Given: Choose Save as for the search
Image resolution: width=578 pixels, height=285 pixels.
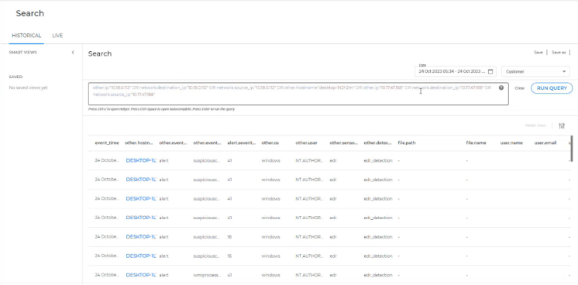Looking at the screenshot, I should click(x=559, y=53).
